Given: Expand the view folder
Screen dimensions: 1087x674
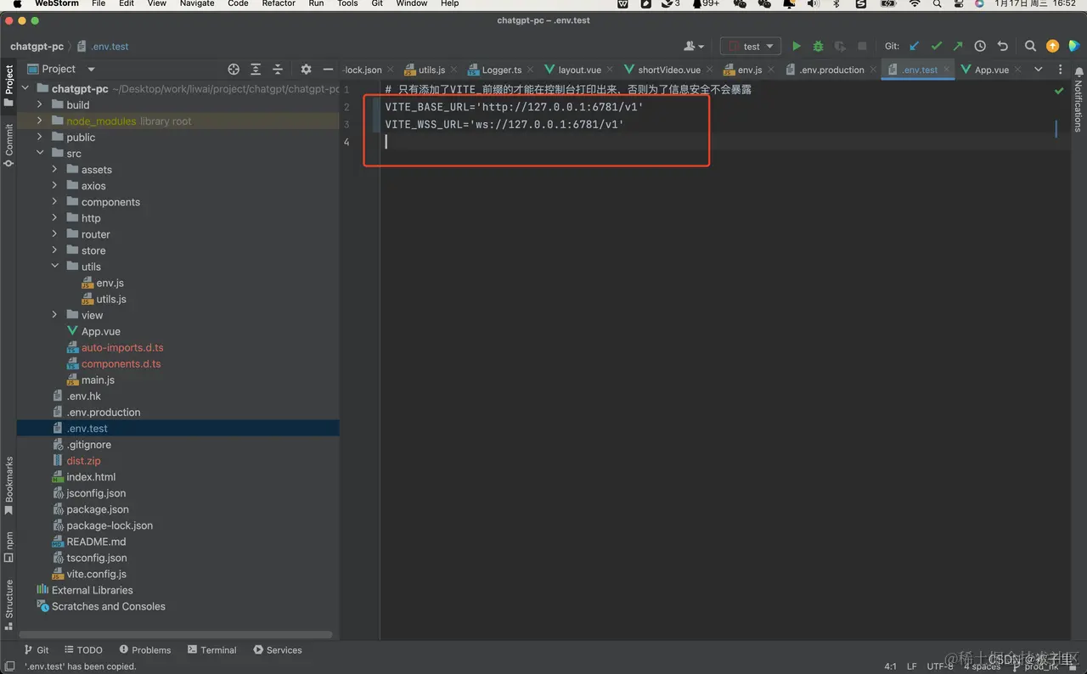Looking at the screenshot, I should [54, 314].
